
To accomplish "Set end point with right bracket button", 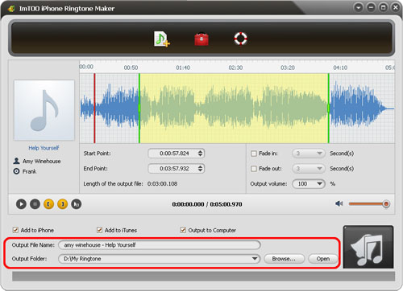I will tap(63, 204).
